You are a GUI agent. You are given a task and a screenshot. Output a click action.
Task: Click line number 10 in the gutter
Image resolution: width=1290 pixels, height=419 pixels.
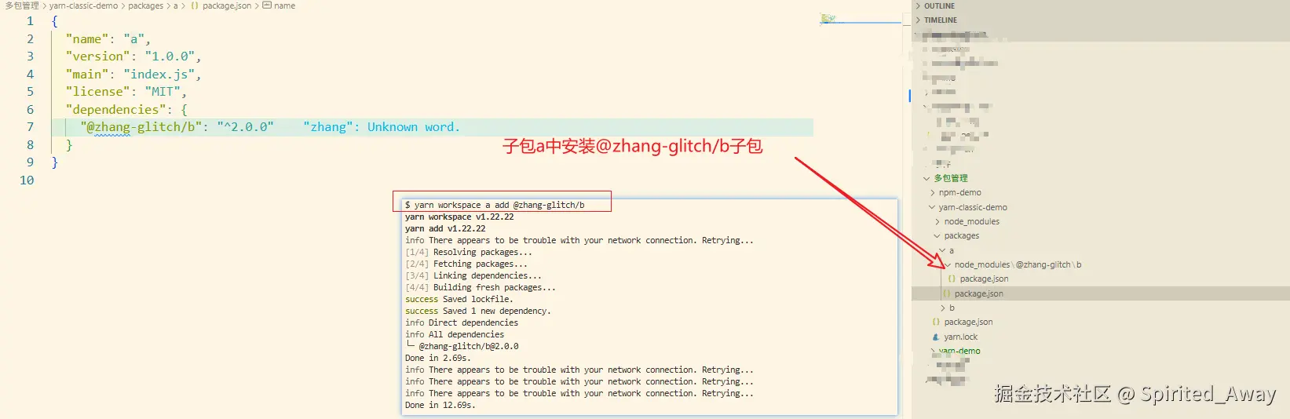tap(27, 180)
